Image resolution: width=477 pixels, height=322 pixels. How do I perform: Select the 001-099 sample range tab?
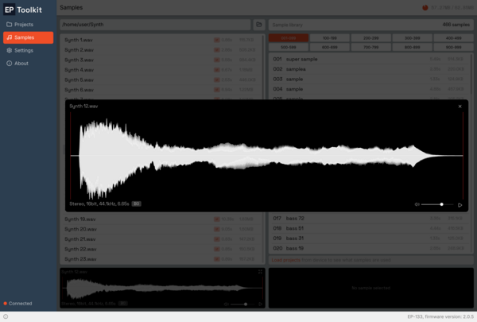tap(289, 38)
